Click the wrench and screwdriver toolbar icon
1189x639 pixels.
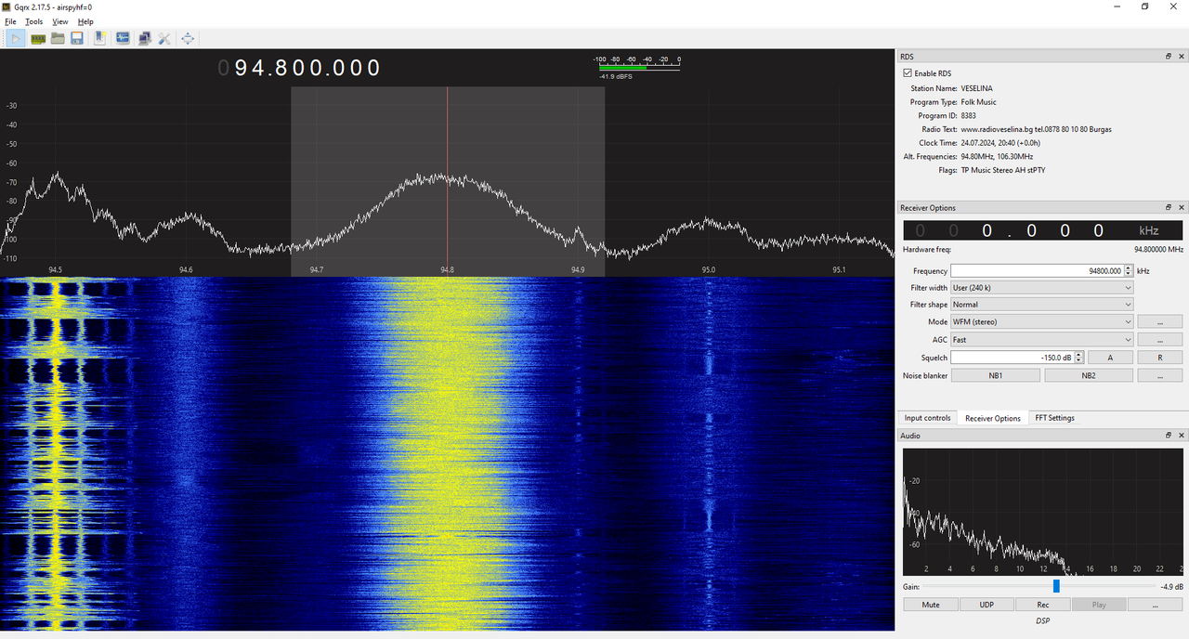[x=164, y=38]
